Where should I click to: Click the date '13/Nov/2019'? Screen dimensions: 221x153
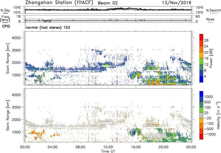point(177,2)
